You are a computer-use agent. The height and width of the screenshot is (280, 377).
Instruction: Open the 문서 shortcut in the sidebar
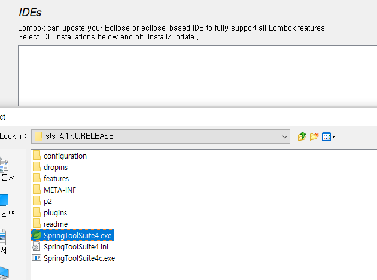7,170
